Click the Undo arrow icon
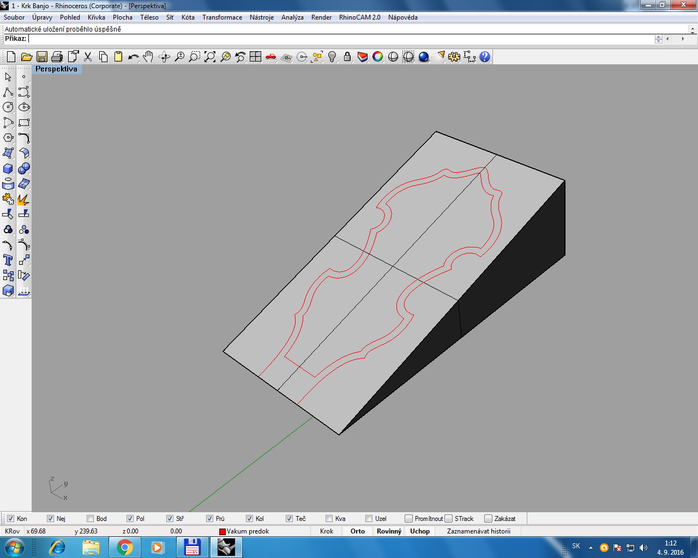The height and width of the screenshot is (558, 698). [x=133, y=57]
